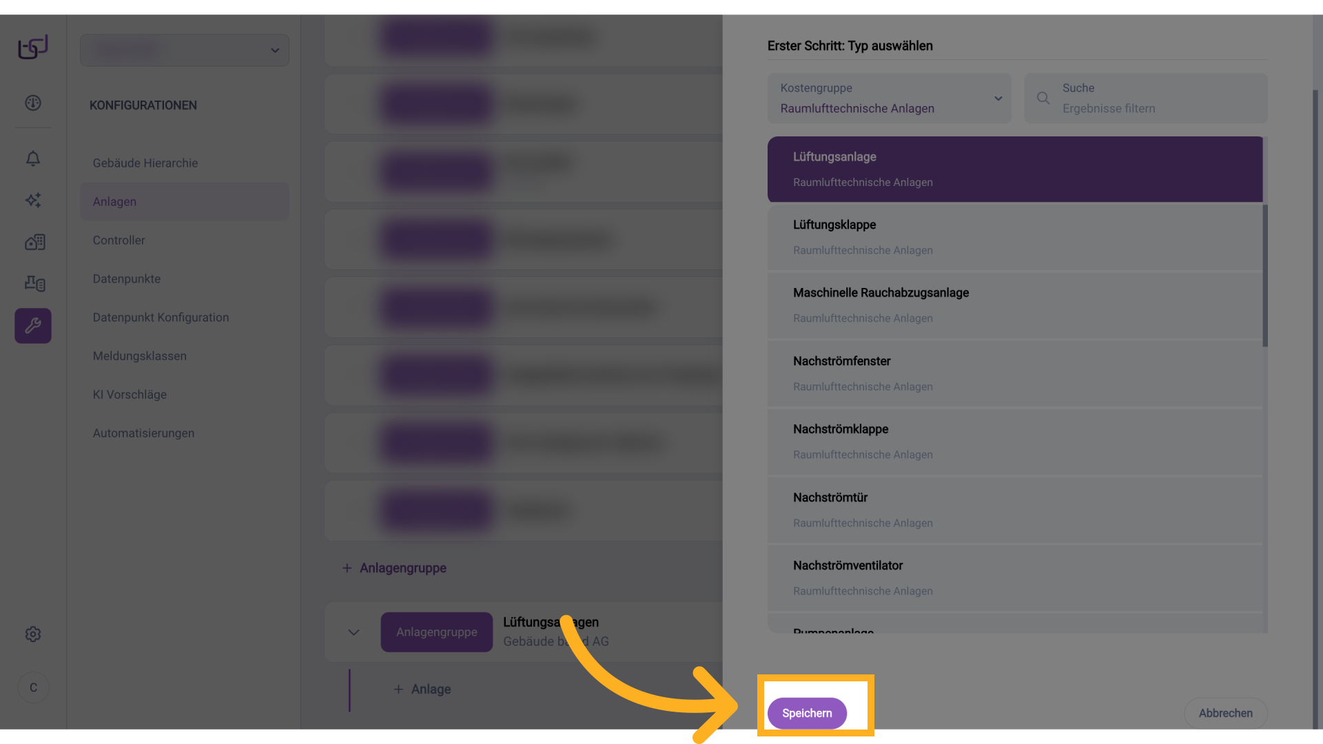Viewport: 1323px width, 744px height.
Task: Click the app logo icon
Action: click(32, 47)
